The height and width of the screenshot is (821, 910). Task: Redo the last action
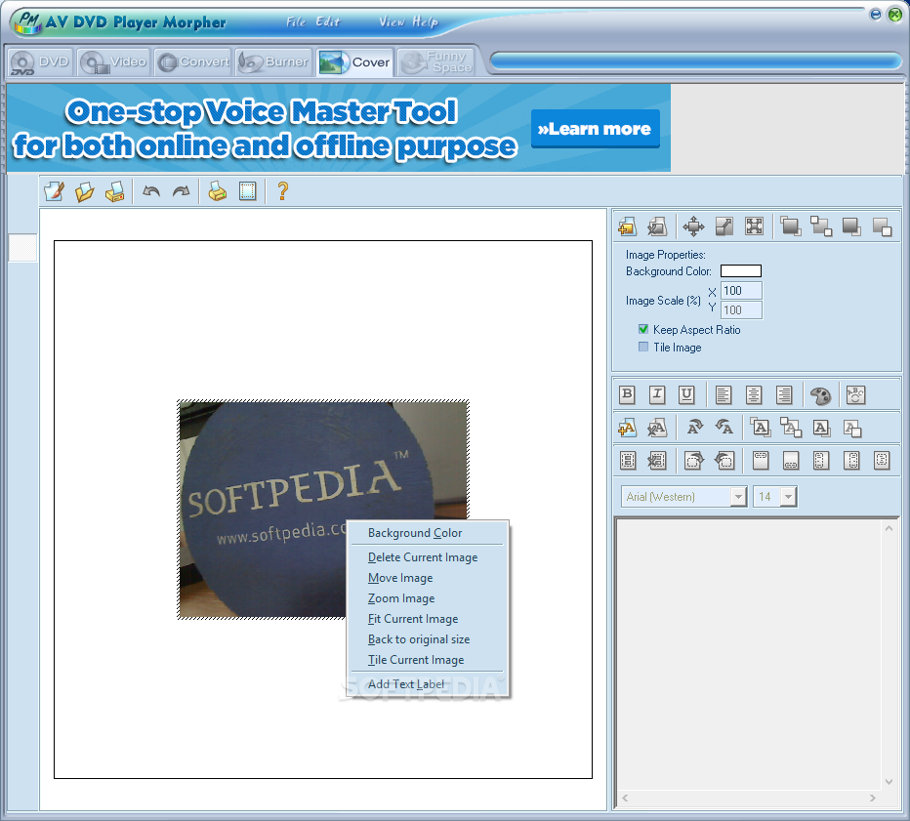pos(182,191)
